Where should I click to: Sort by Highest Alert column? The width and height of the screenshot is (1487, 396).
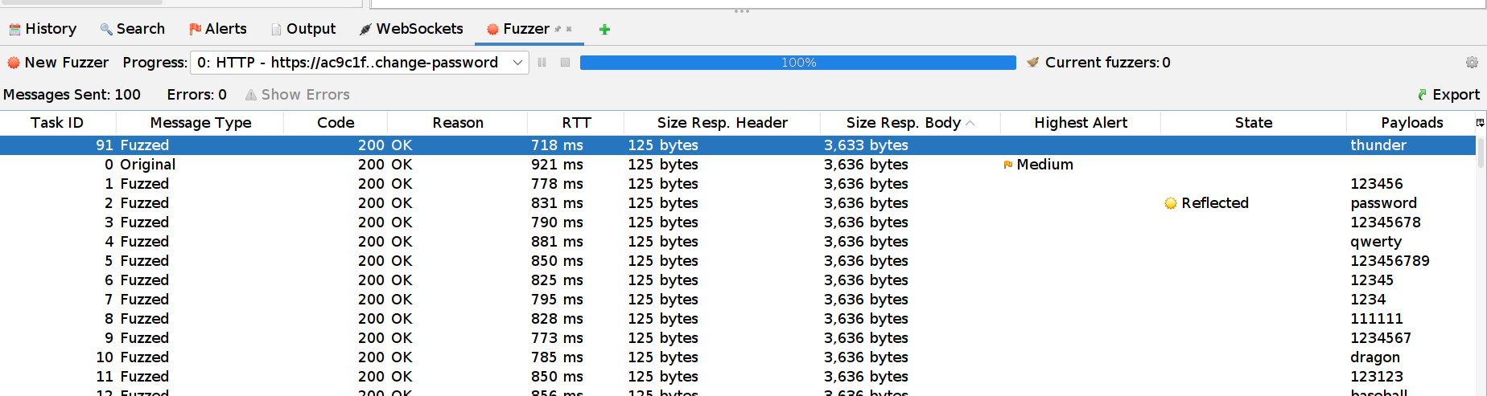point(1081,123)
